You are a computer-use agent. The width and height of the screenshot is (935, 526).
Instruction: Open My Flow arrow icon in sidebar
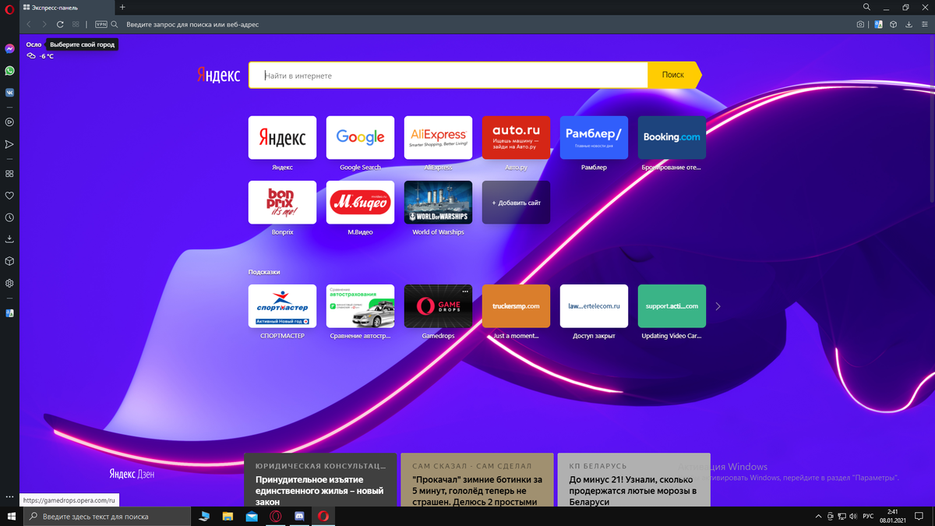tap(9, 144)
